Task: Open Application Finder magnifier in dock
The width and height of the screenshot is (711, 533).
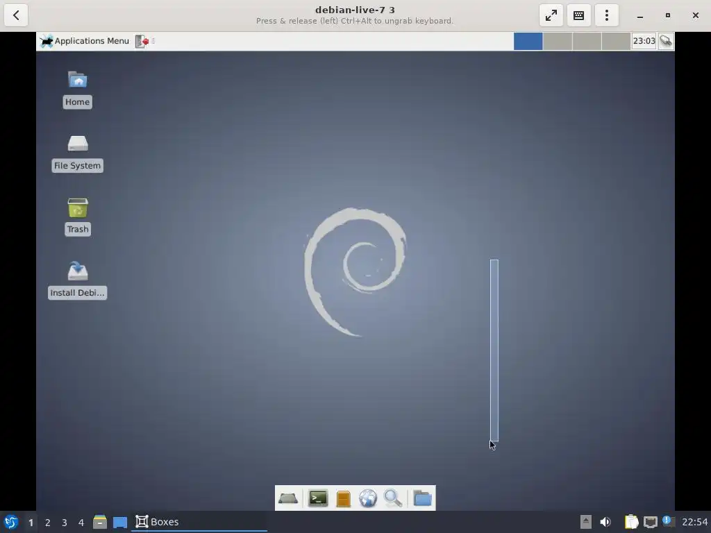Action: click(393, 498)
